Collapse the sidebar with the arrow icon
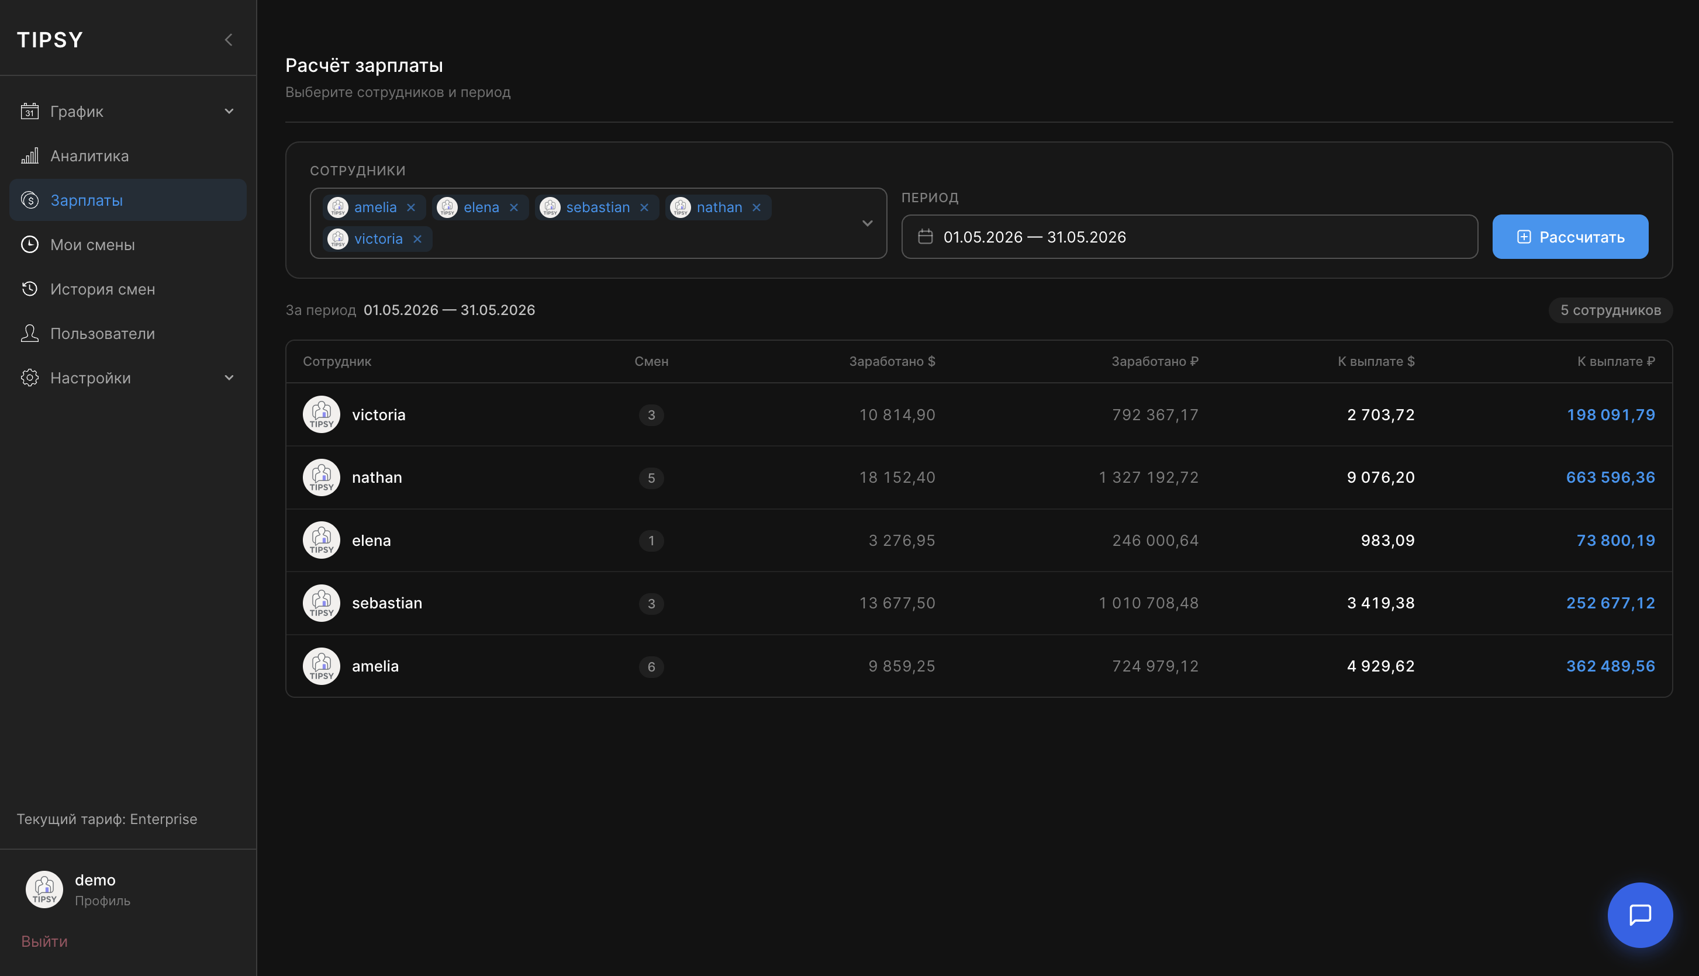 [229, 40]
